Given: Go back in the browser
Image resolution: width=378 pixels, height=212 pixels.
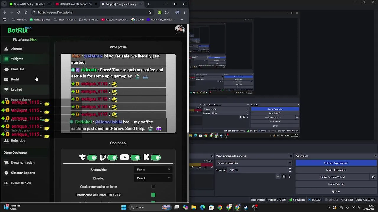Looking at the screenshot, I should click(4, 12).
